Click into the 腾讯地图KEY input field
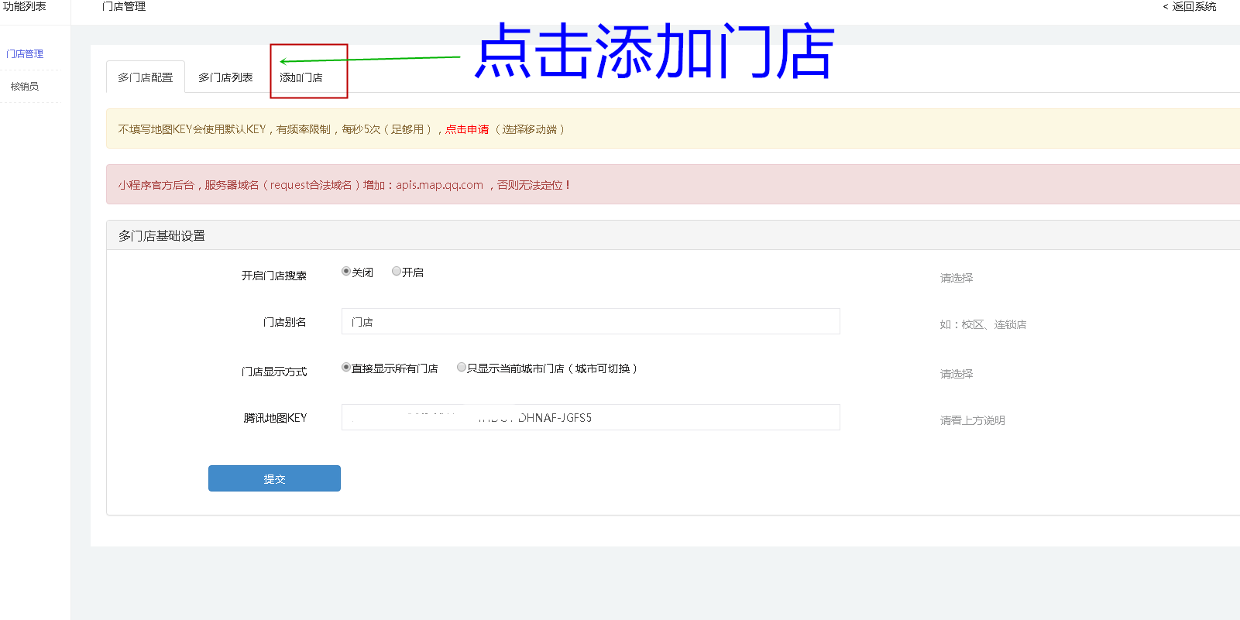This screenshot has height=620, width=1240. (590, 417)
